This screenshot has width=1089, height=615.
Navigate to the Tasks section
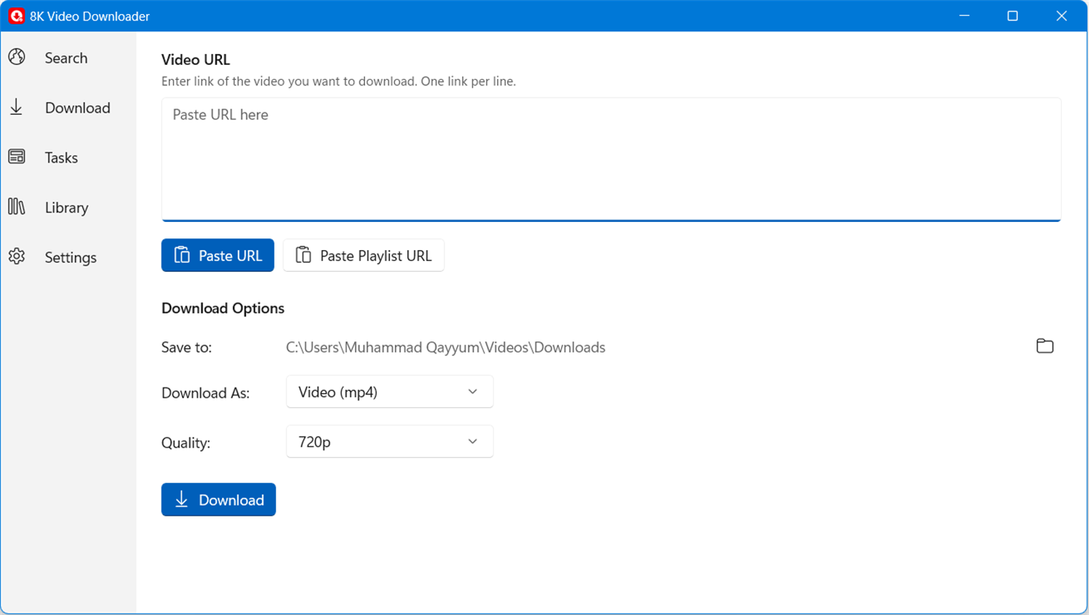(x=61, y=156)
